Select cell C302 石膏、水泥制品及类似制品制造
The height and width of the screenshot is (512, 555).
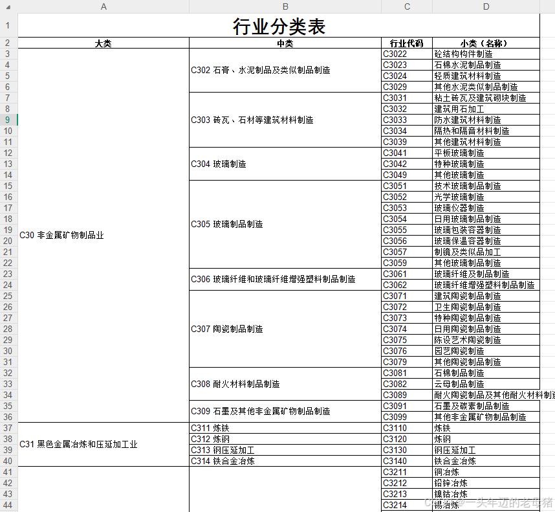(285, 70)
